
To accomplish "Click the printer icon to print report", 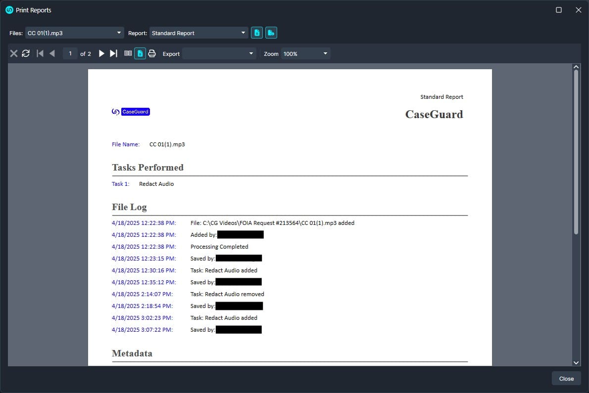I will 152,53.
